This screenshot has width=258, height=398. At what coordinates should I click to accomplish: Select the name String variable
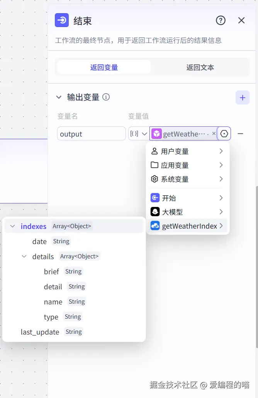tap(74, 302)
